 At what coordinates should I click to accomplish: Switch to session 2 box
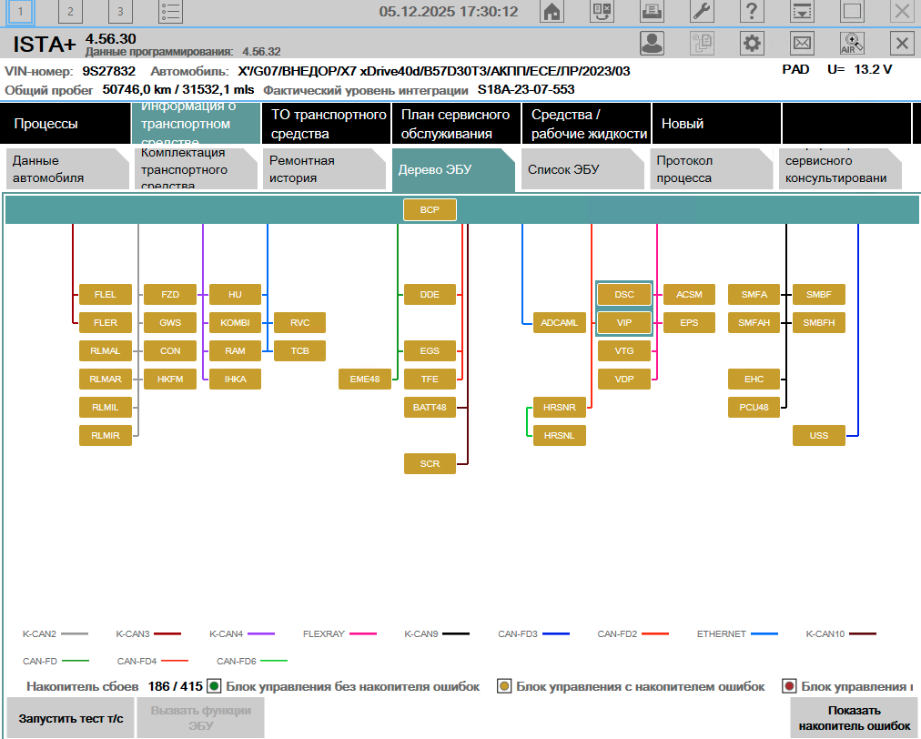tap(71, 12)
